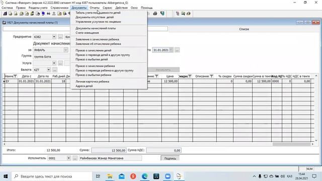This screenshot has width=322, height=181.
Task: Open Microsoft Edge from the taskbar
Action: pos(144,176)
